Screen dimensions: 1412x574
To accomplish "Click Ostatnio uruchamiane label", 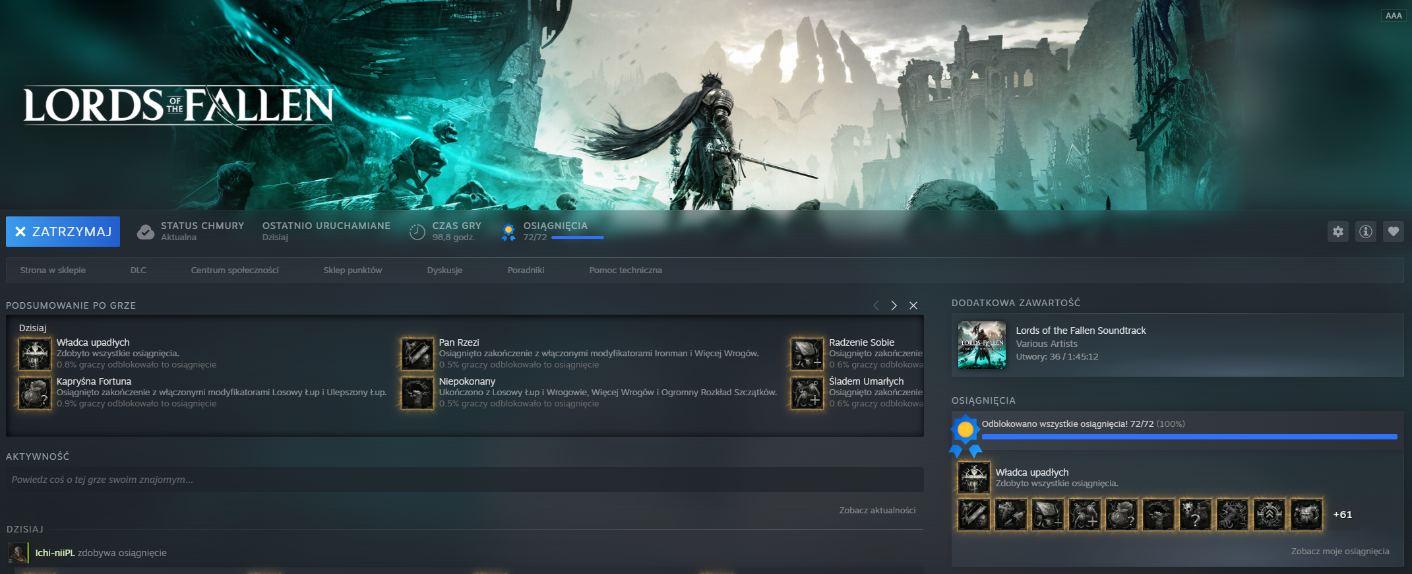I will tap(326, 226).
